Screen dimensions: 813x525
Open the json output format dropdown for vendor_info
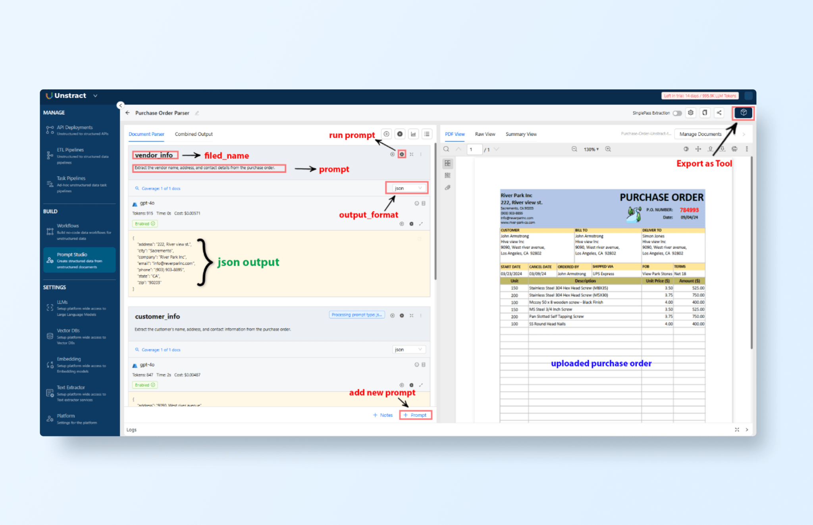(x=406, y=188)
